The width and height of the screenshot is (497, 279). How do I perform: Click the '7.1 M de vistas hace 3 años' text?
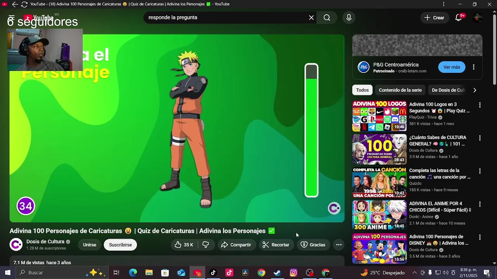[42, 263]
